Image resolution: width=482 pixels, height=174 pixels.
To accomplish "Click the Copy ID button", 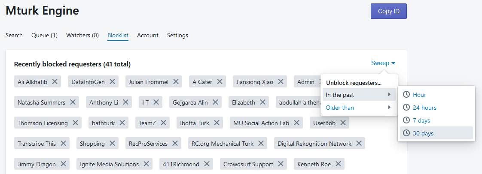I will point(388,11).
